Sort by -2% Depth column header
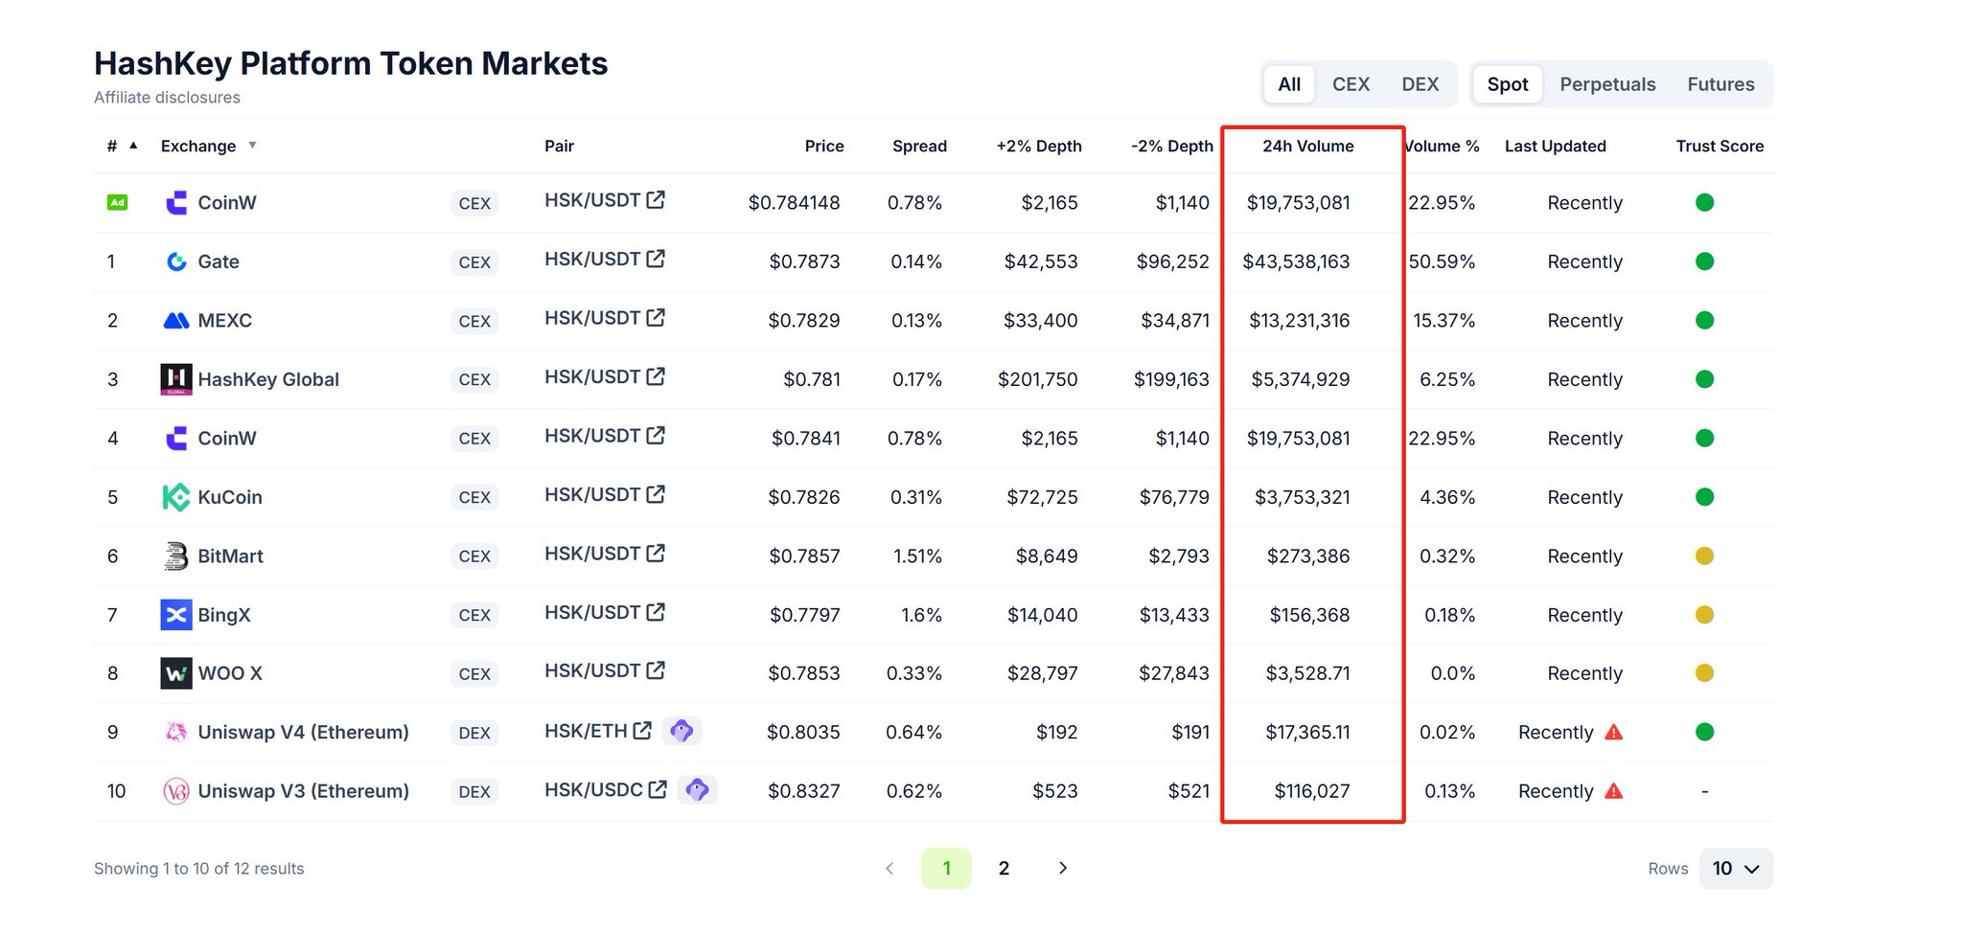Viewport: 1963px width, 931px height. 1172,146
